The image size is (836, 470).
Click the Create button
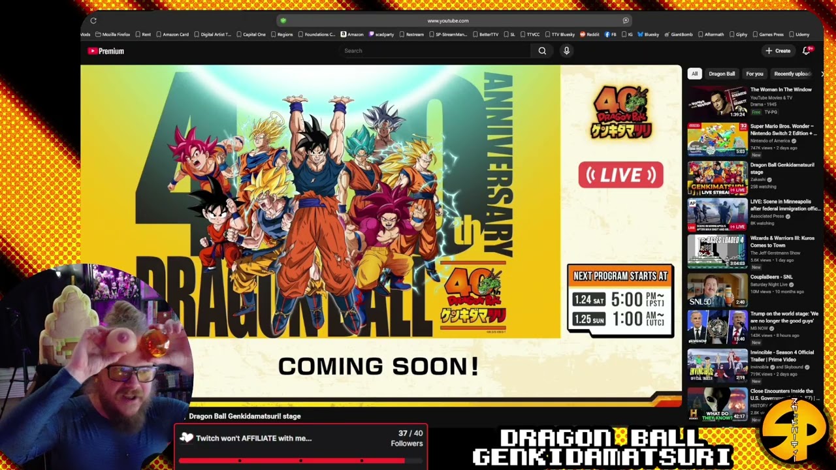(x=778, y=51)
